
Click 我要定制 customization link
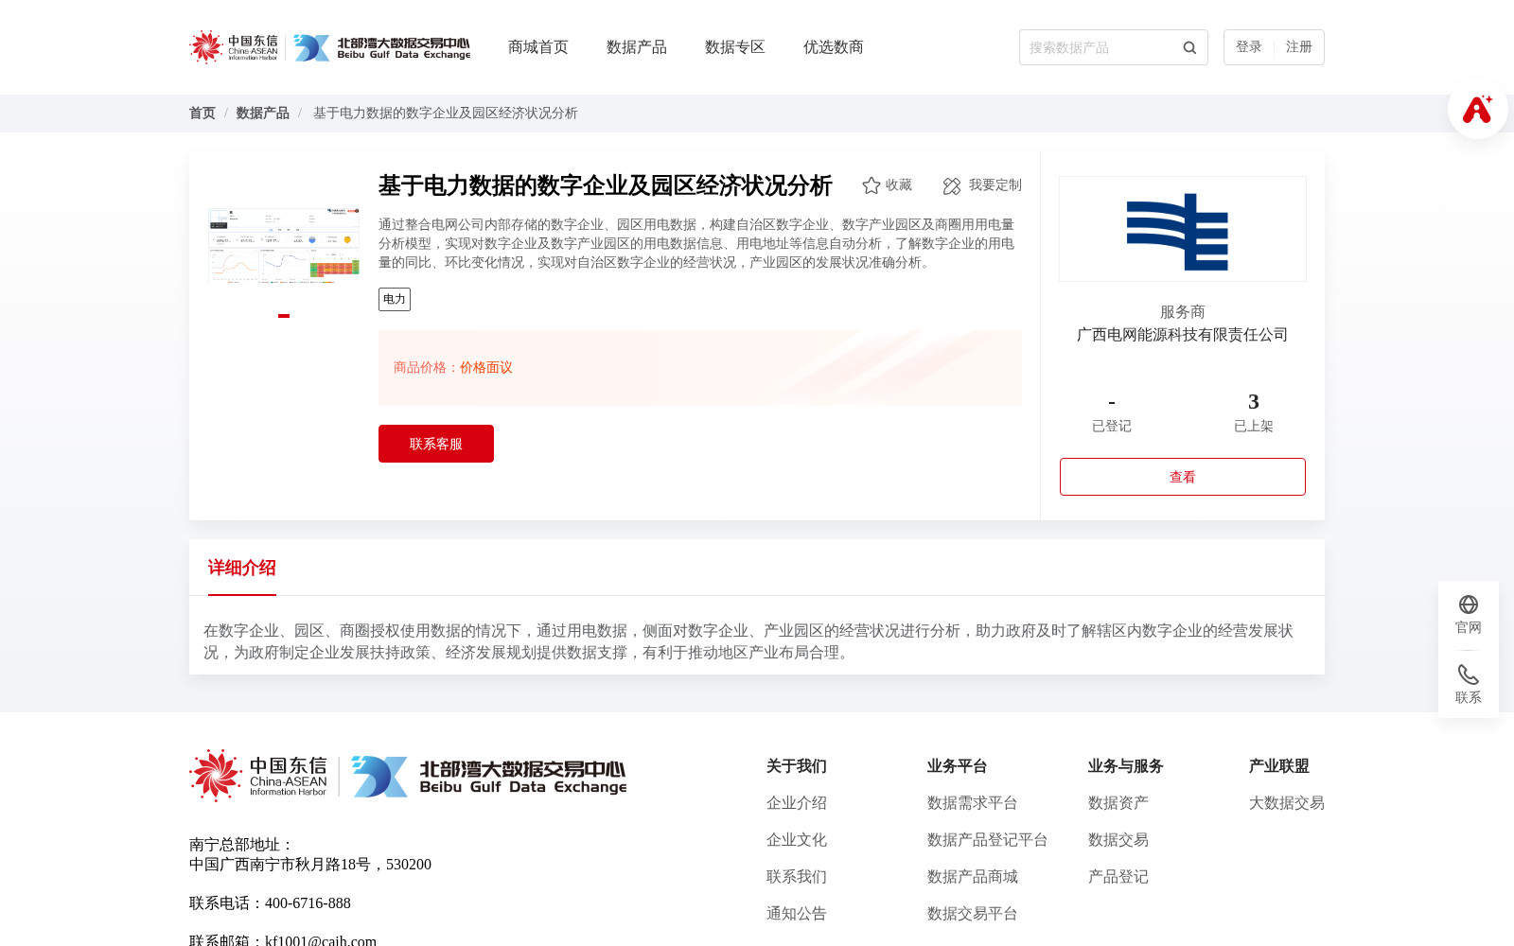pos(995,185)
